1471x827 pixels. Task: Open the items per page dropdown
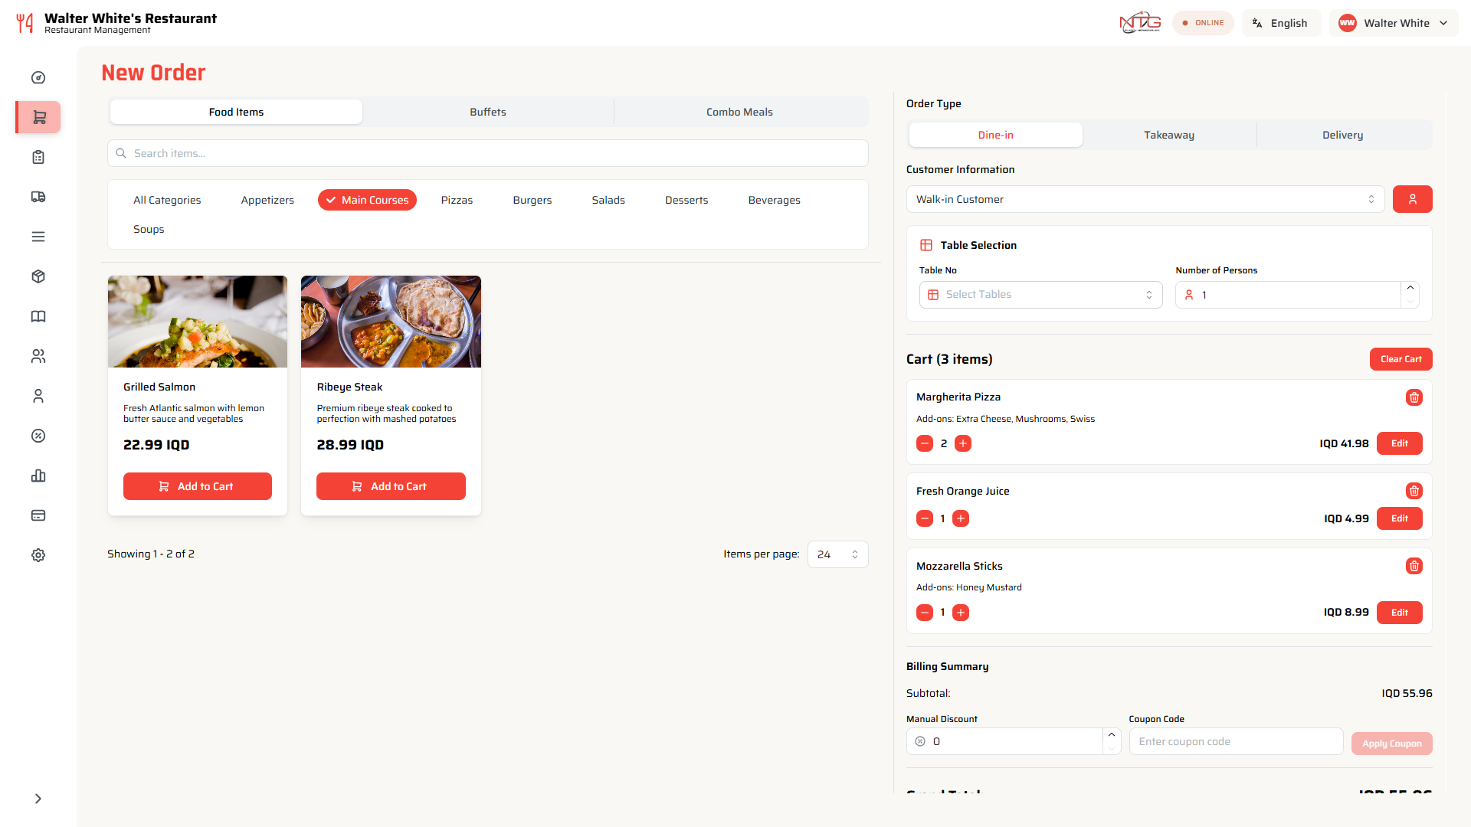tap(837, 554)
